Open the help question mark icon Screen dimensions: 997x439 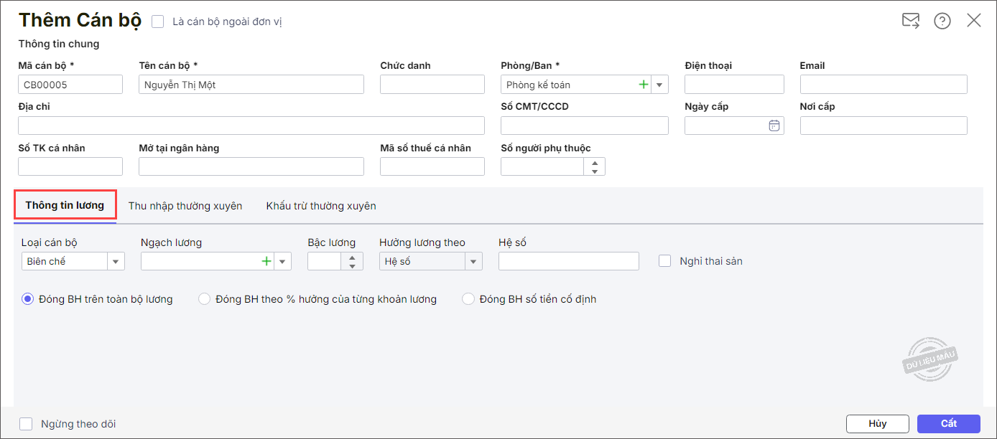pos(942,21)
